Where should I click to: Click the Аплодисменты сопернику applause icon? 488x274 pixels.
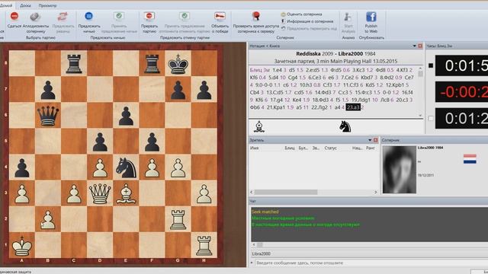pyautogui.click(x=35, y=17)
